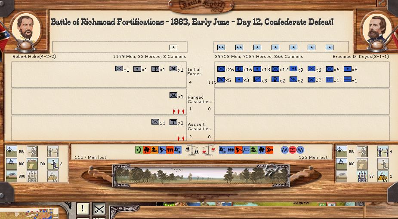This screenshot has height=219, width=398.
Task: Click the green crescent icon in modifiers row
Action: (138, 150)
